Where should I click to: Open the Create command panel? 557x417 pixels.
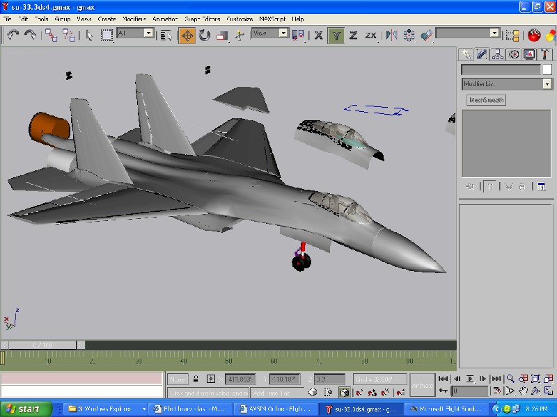coord(466,54)
